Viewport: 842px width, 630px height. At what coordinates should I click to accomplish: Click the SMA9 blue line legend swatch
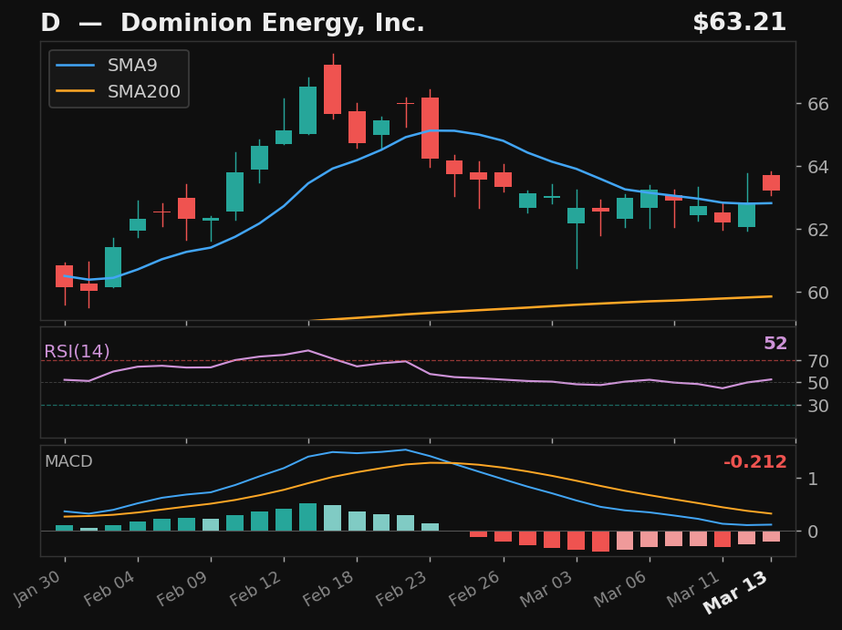(x=77, y=66)
